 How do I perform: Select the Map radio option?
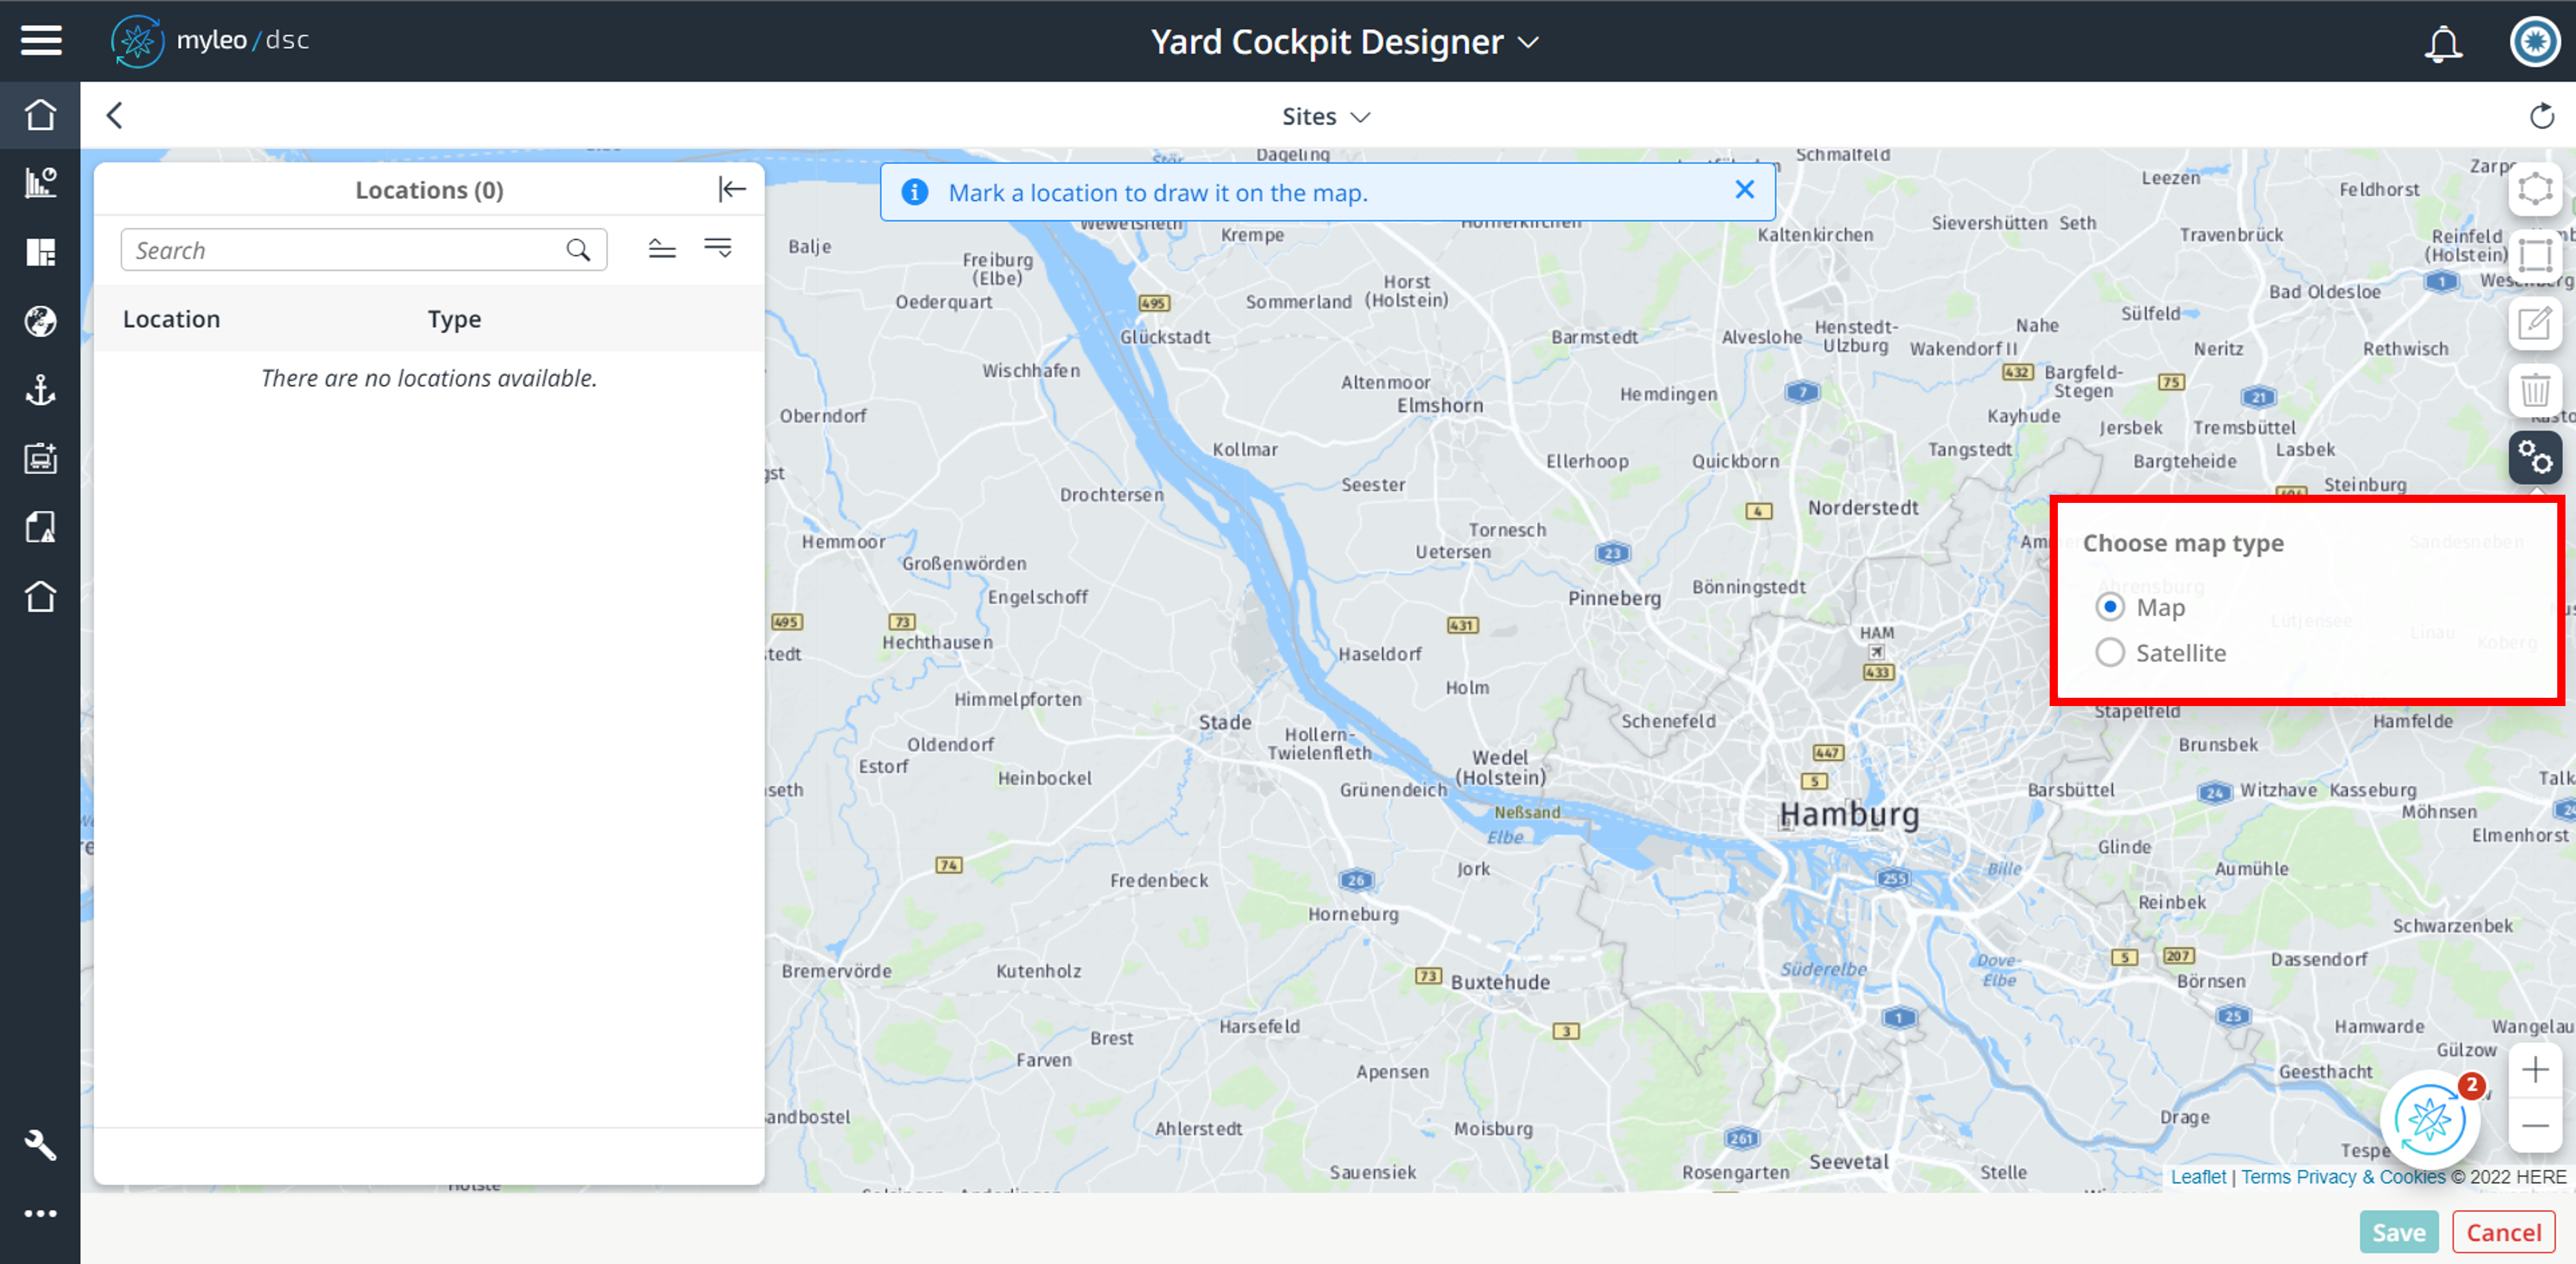pyautogui.click(x=2110, y=607)
